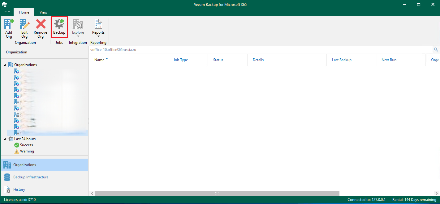The width and height of the screenshot is (440, 204).
Task: Open the History navigation pane
Action: point(45,189)
